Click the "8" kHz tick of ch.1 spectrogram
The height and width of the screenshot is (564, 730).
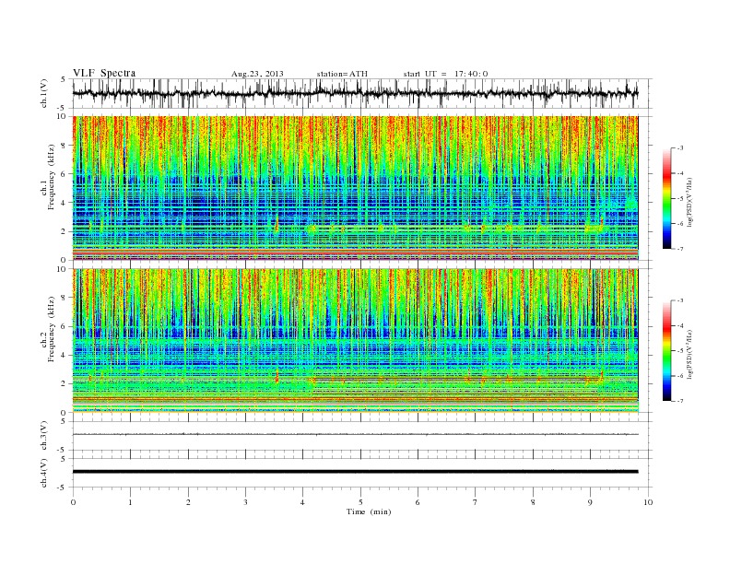65,146
